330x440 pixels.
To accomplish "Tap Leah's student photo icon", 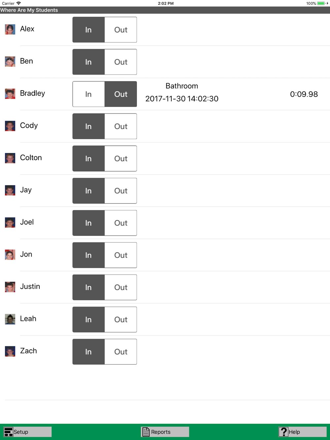I will 10,319.
